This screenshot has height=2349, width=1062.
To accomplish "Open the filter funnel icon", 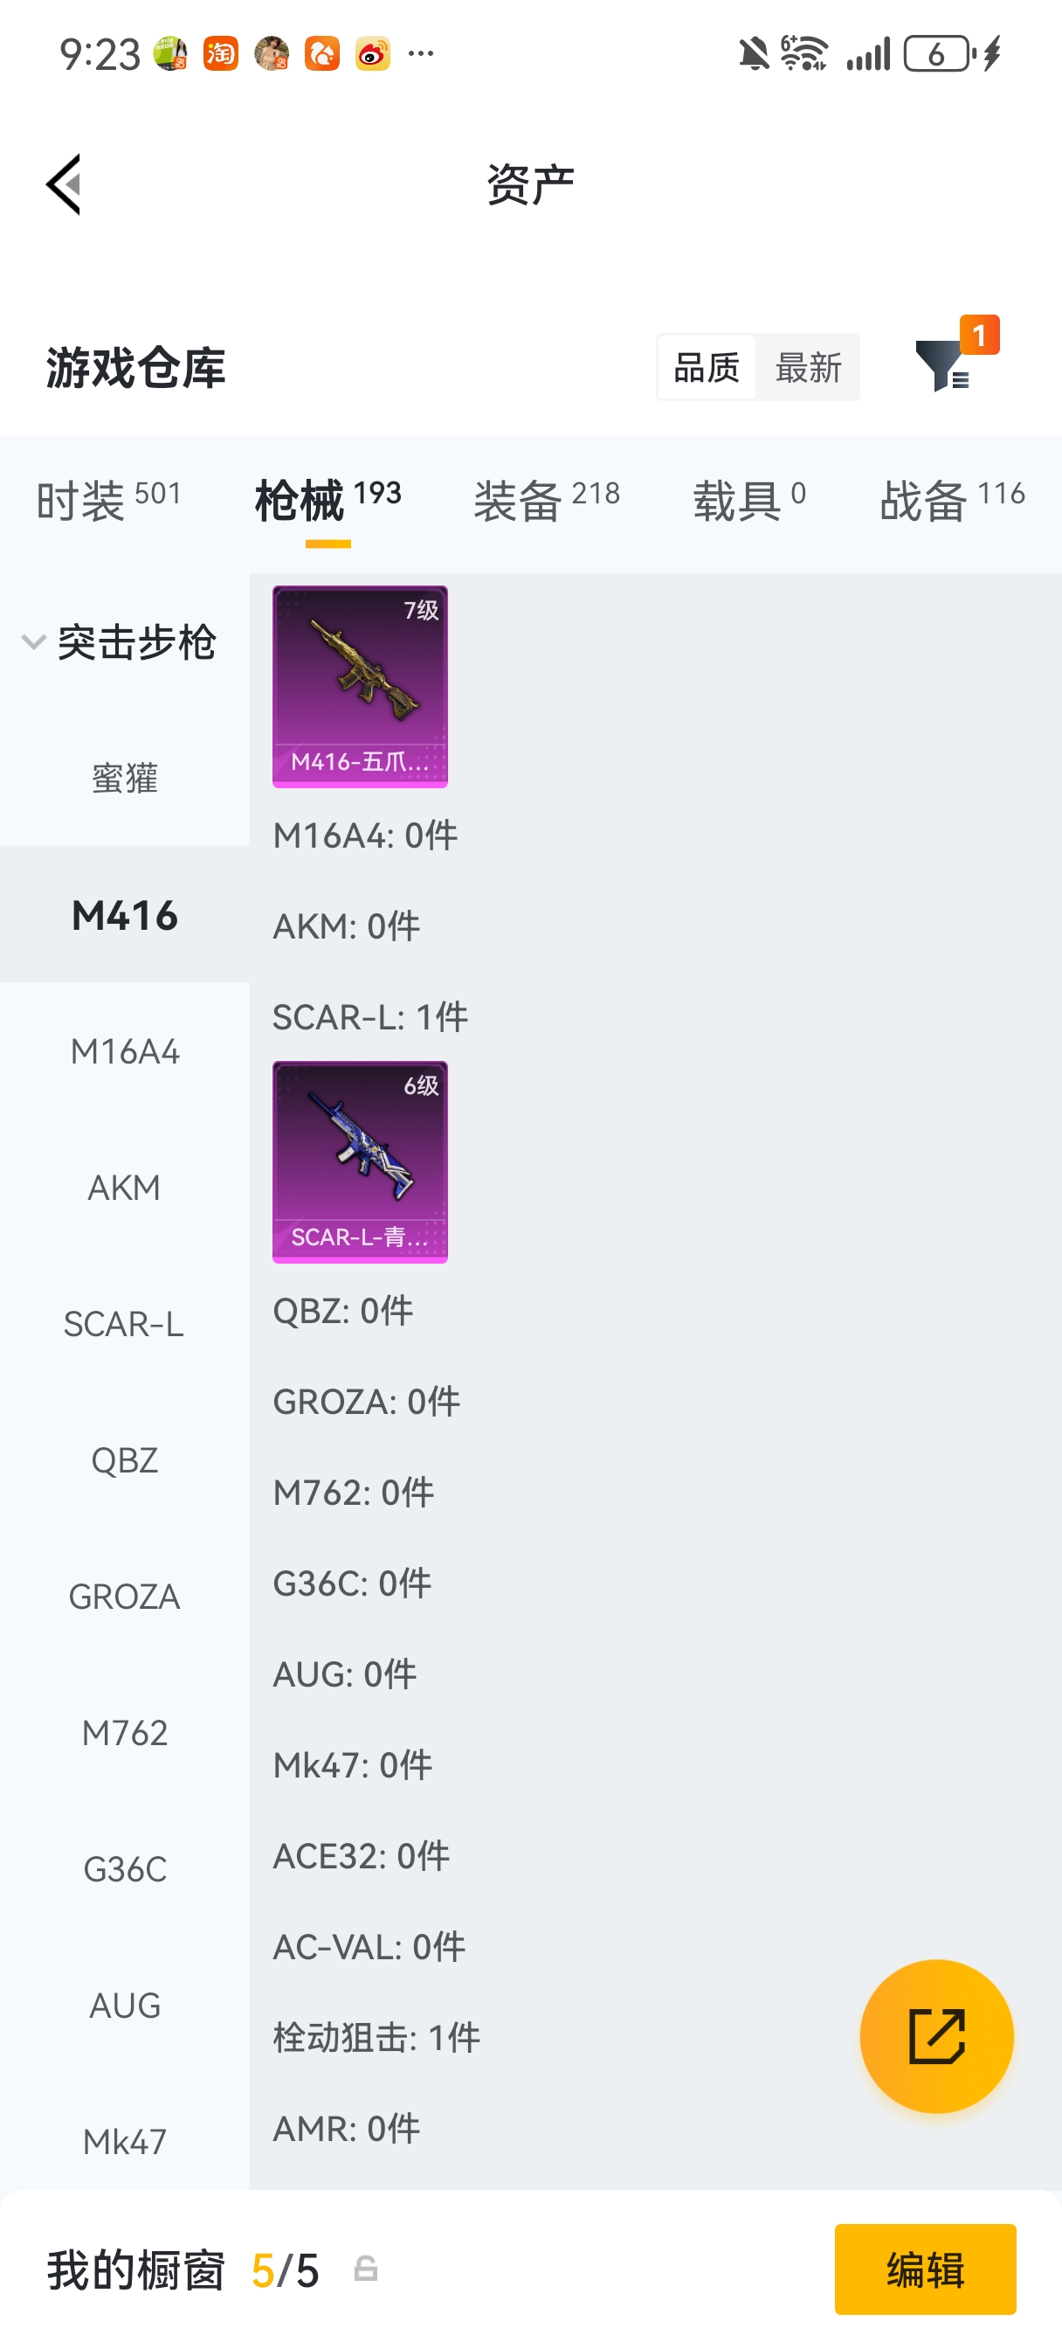I will pyautogui.click(x=942, y=365).
